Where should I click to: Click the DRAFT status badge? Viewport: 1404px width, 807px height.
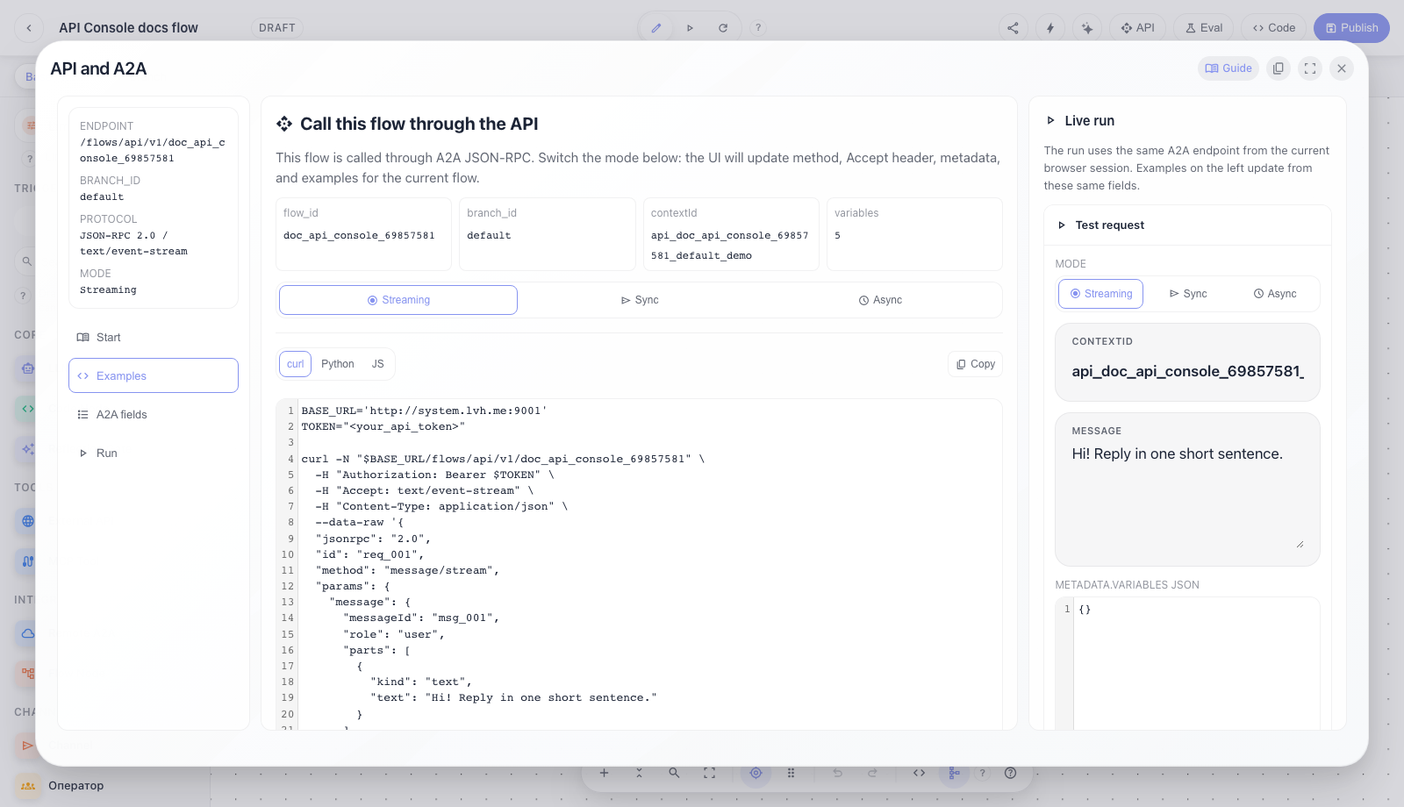point(277,28)
